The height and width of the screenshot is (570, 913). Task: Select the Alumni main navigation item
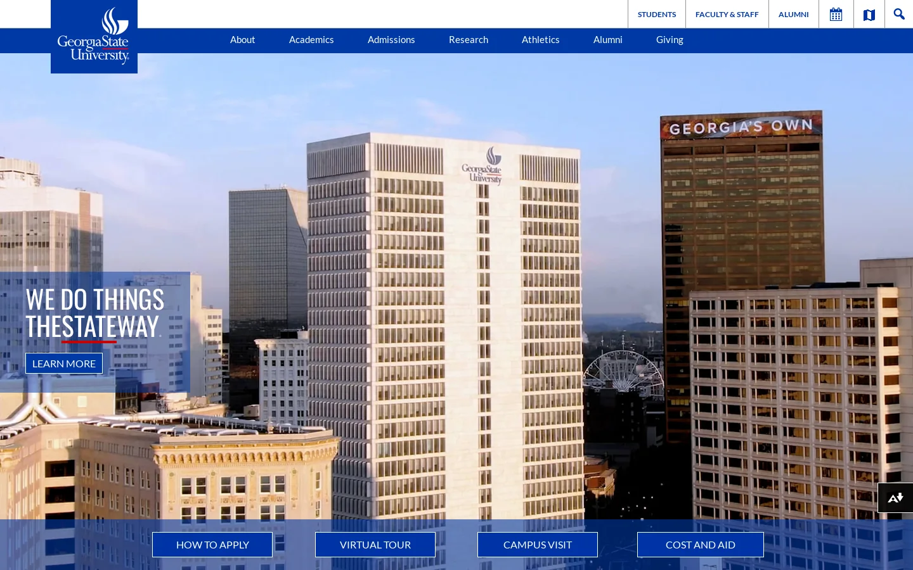(607, 40)
